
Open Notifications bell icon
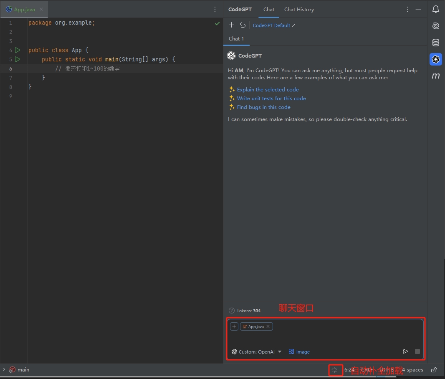(436, 9)
